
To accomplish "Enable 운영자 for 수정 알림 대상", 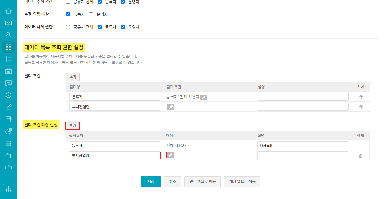I will 91,14.
